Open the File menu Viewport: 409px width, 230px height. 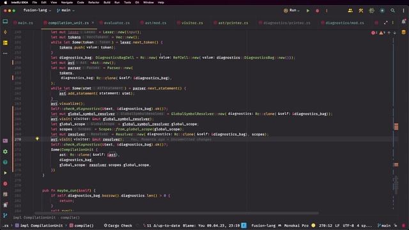click(35, 3)
